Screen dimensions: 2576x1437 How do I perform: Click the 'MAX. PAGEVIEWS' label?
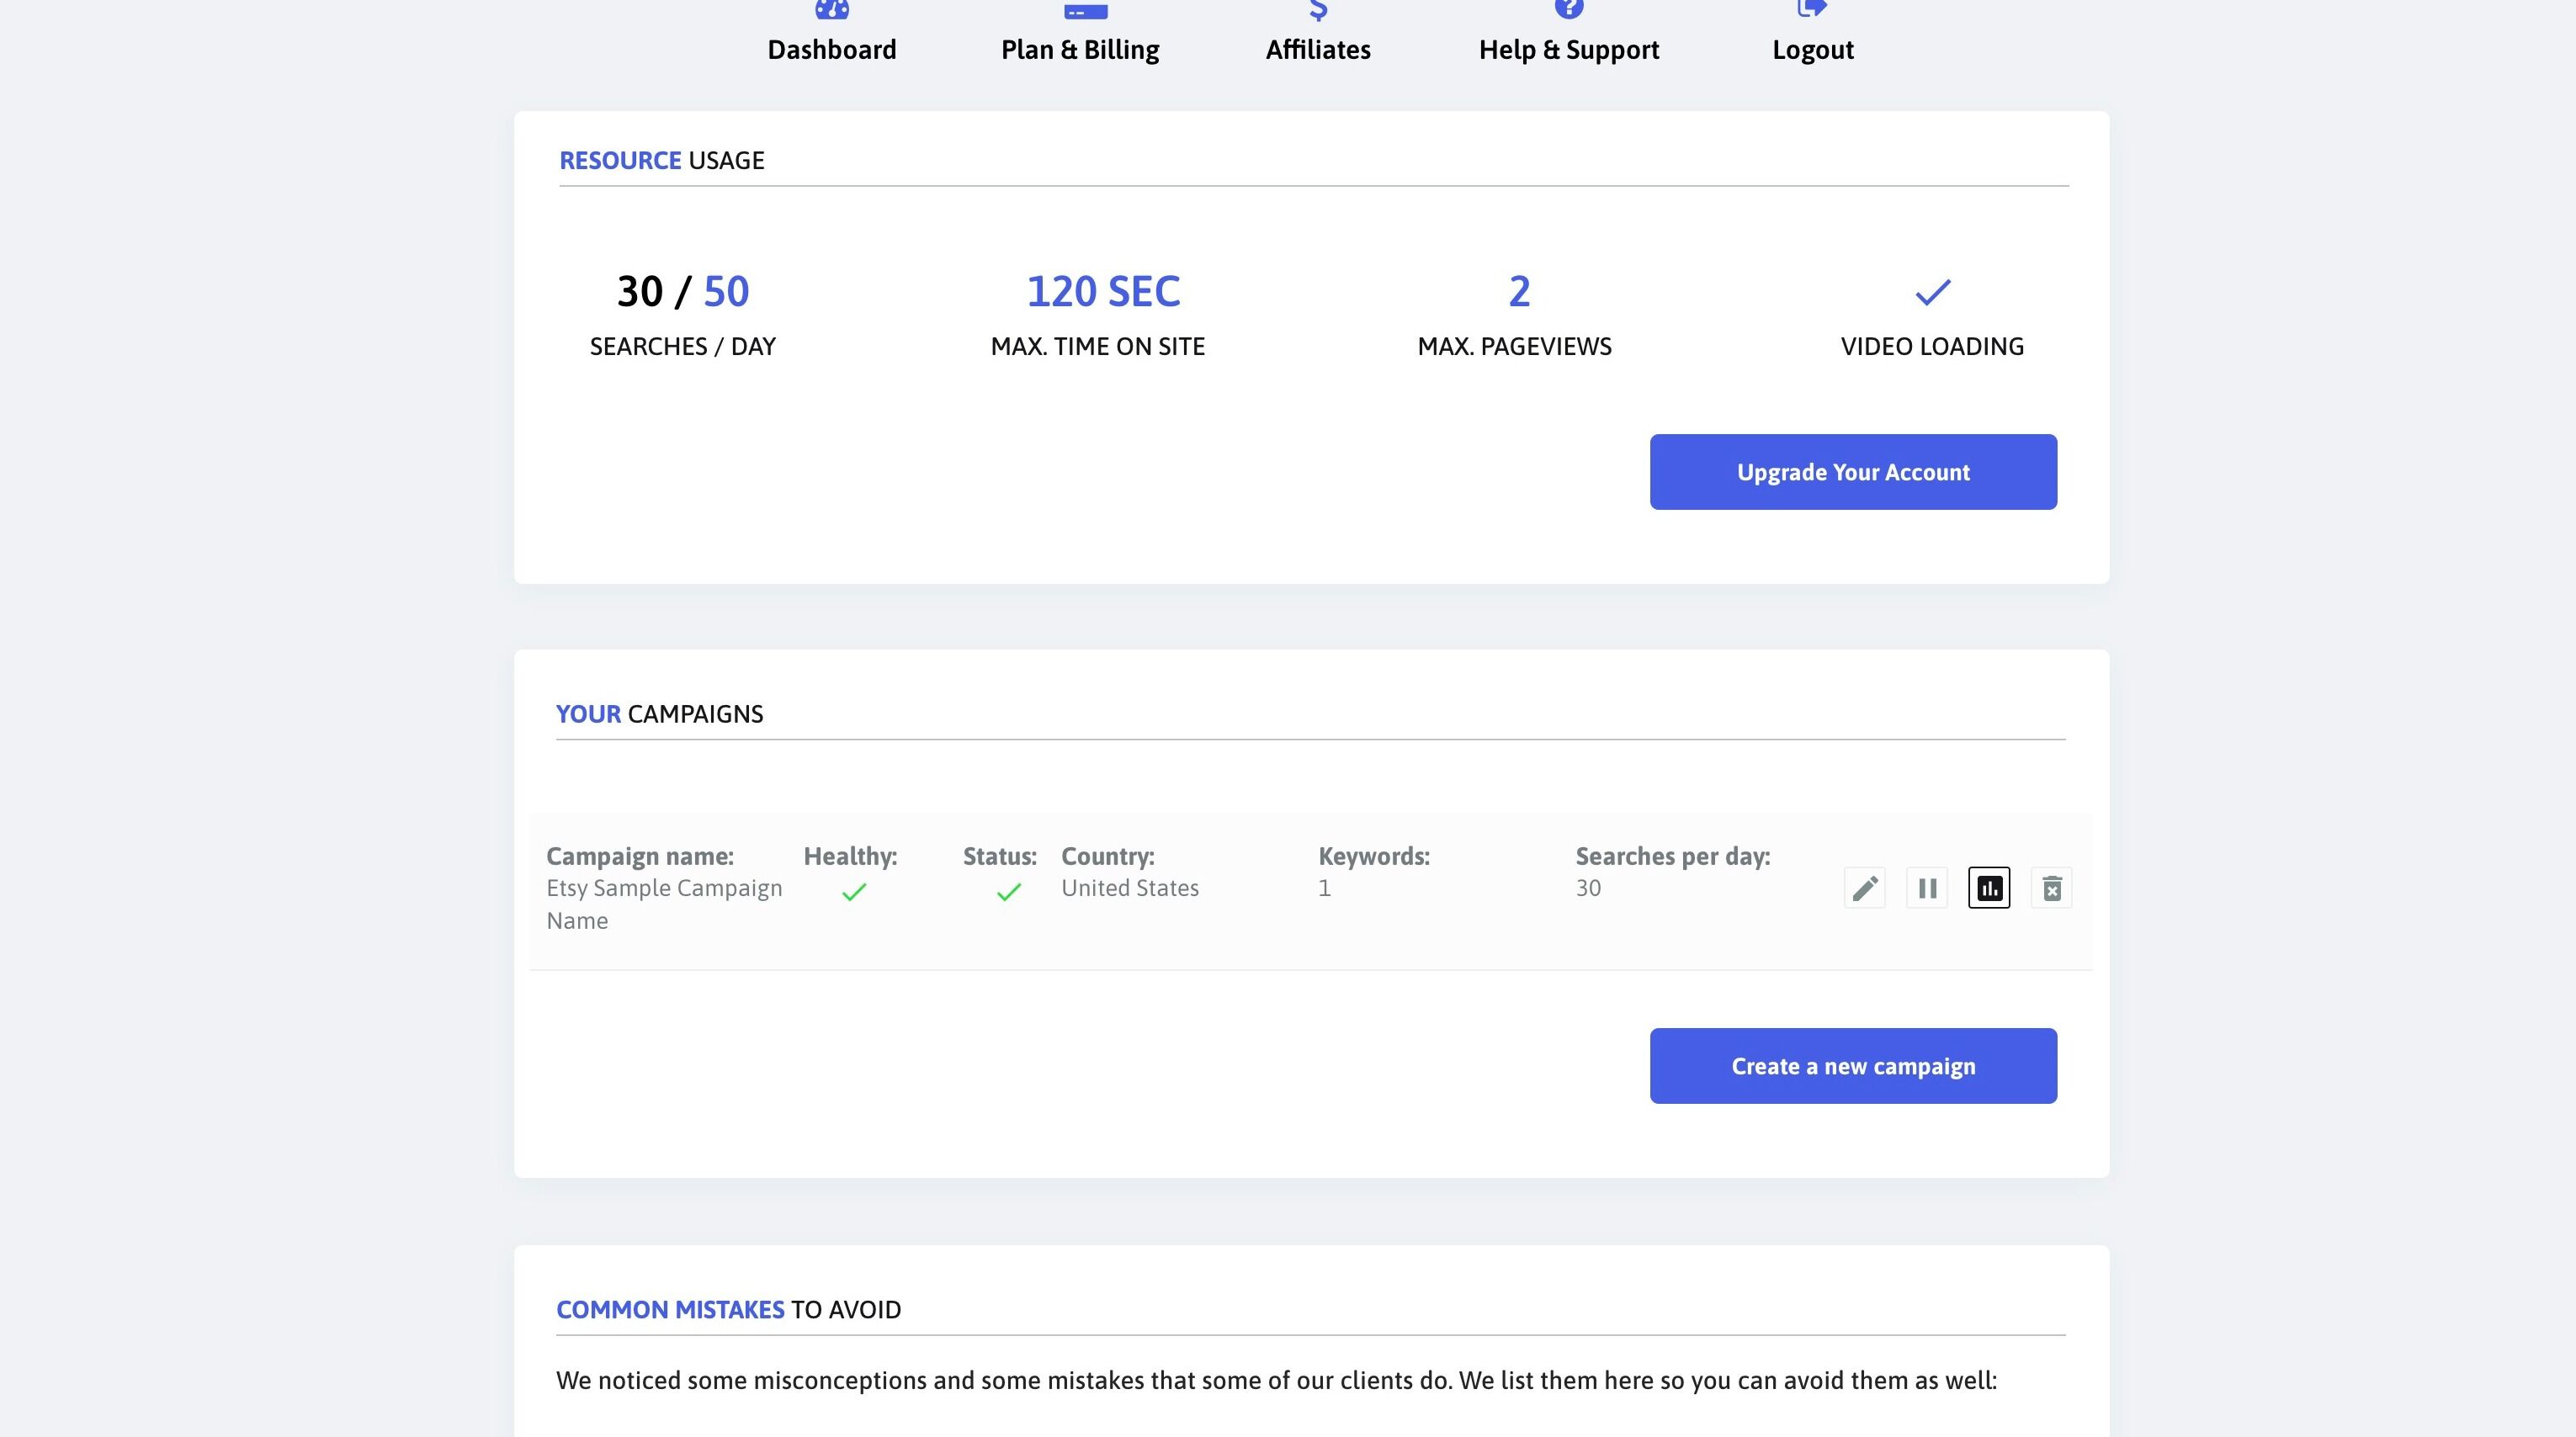click(x=1515, y=347)
